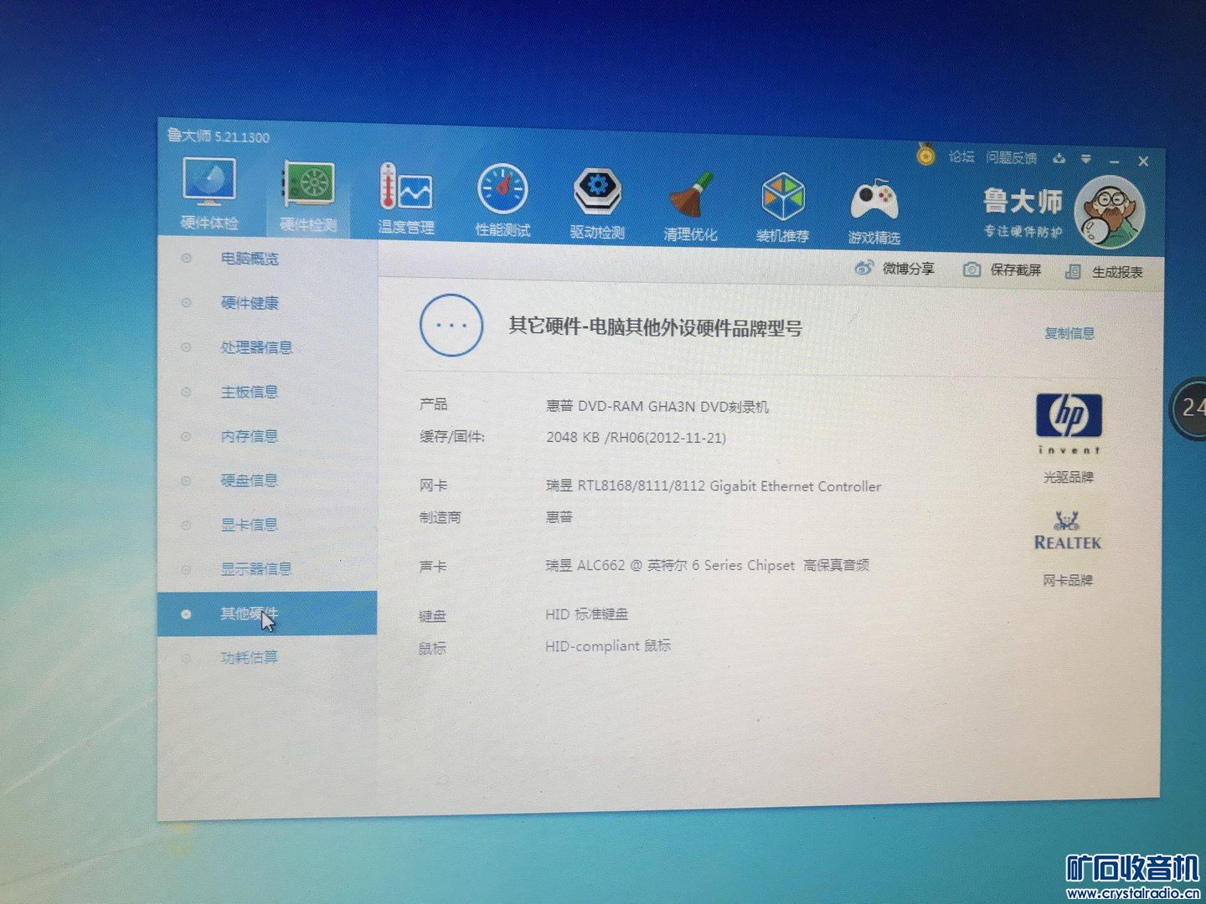This screenshot has width=1206, height=904.
Task: Click the product text 惠普 DVD-RAM GHA3N DVD刻录机
Action: pyautogui.click(x=657, y=407)
